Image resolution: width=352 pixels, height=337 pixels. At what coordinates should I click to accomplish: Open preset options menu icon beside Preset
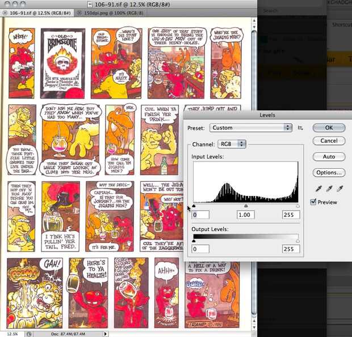[300, 128]
